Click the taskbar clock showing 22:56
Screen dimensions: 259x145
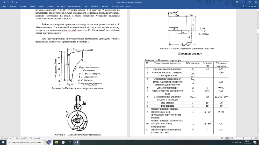(x=247, y=142)
